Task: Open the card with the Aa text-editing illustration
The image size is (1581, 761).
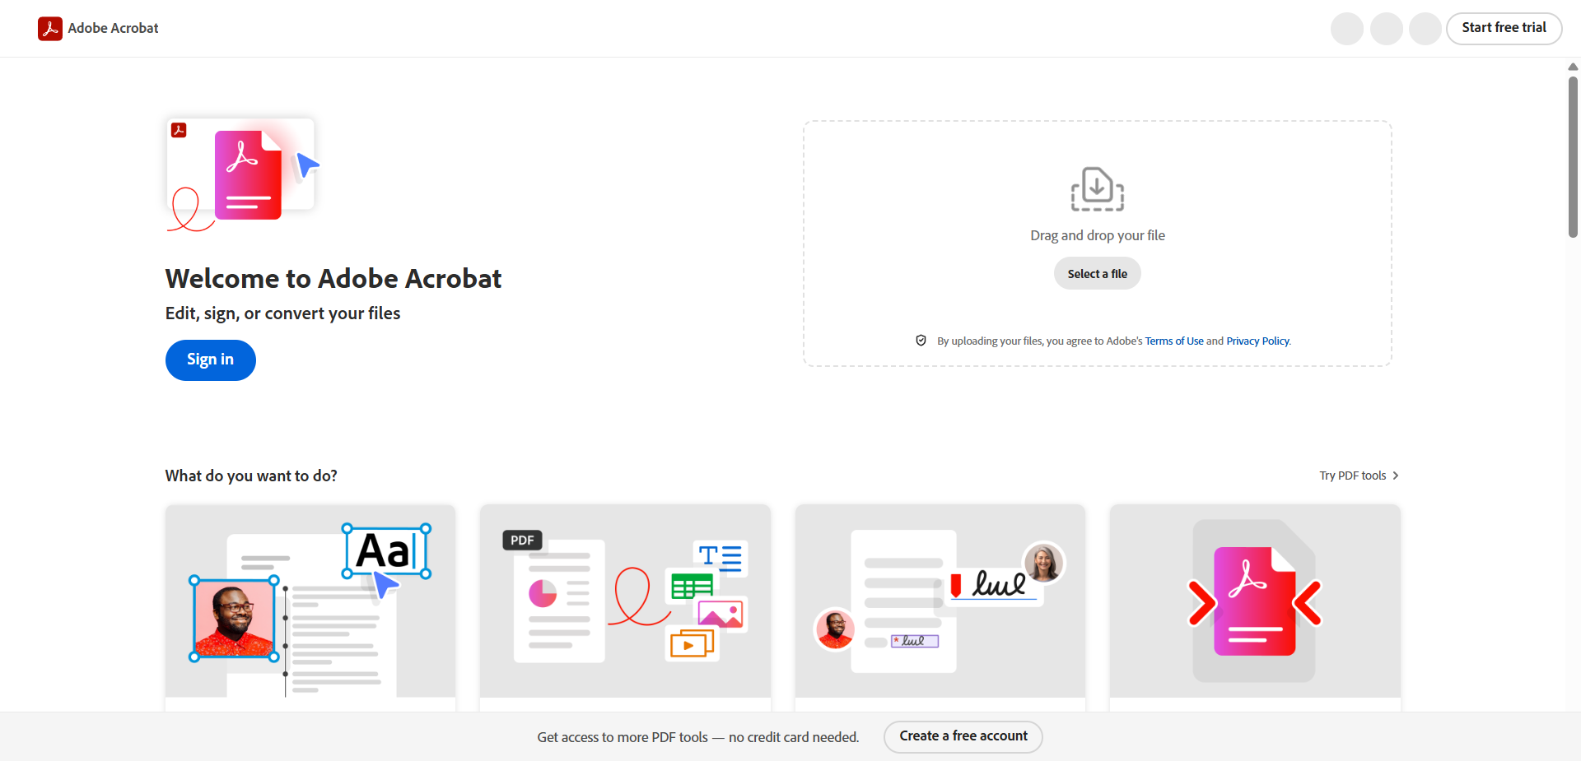Action: (x=310, y=608)
